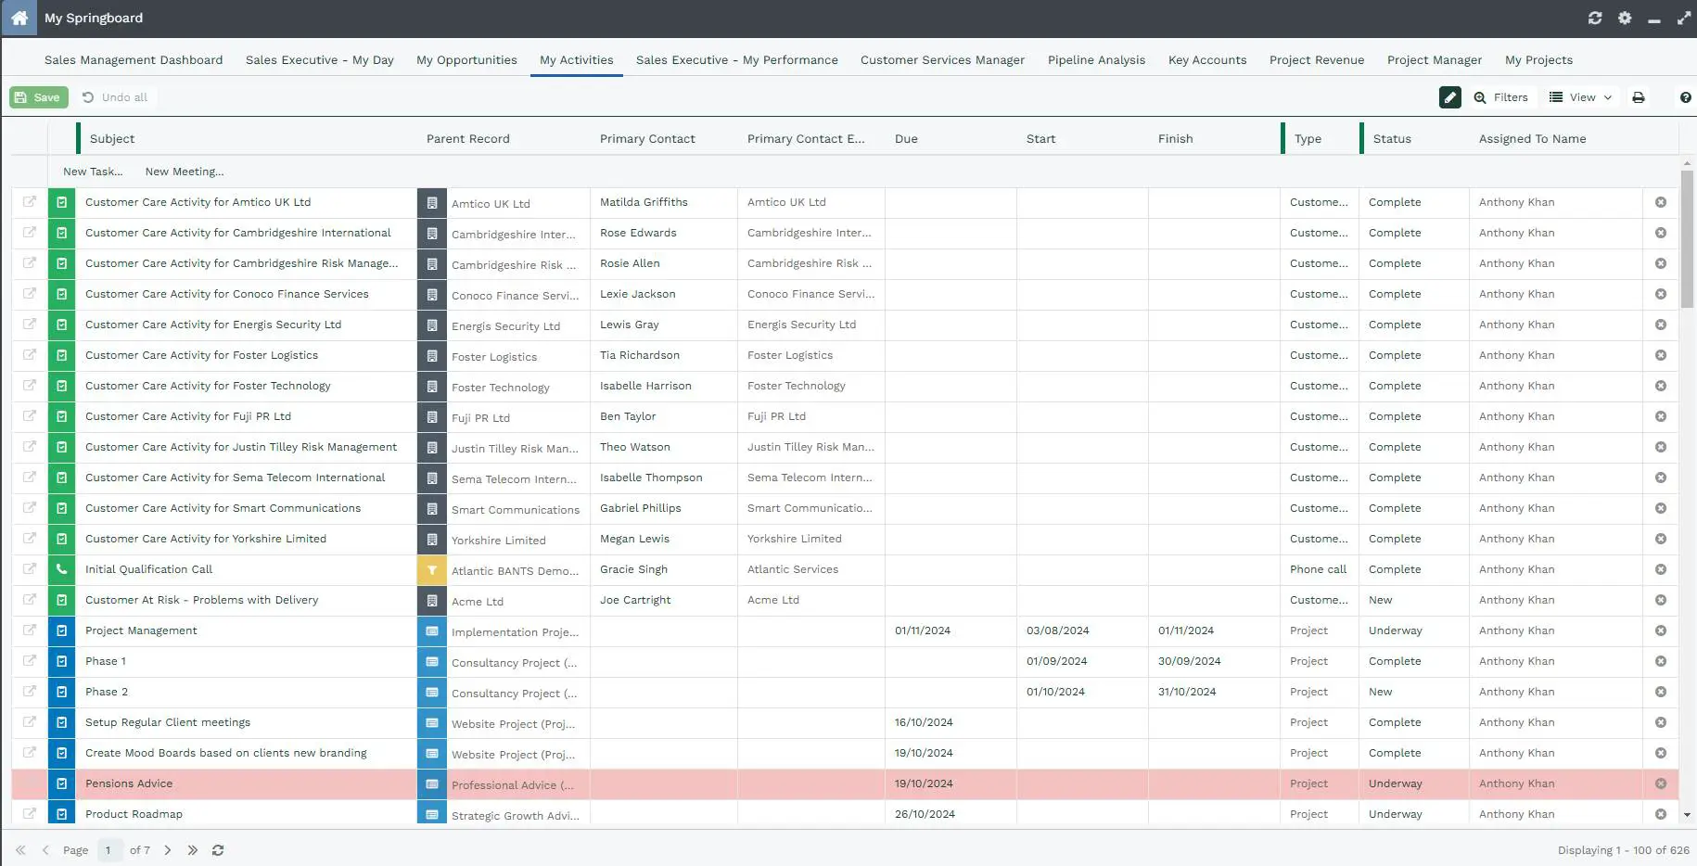Open the Filters panel
This screenshot has width=1697, height=866.
click(1500, 97)
